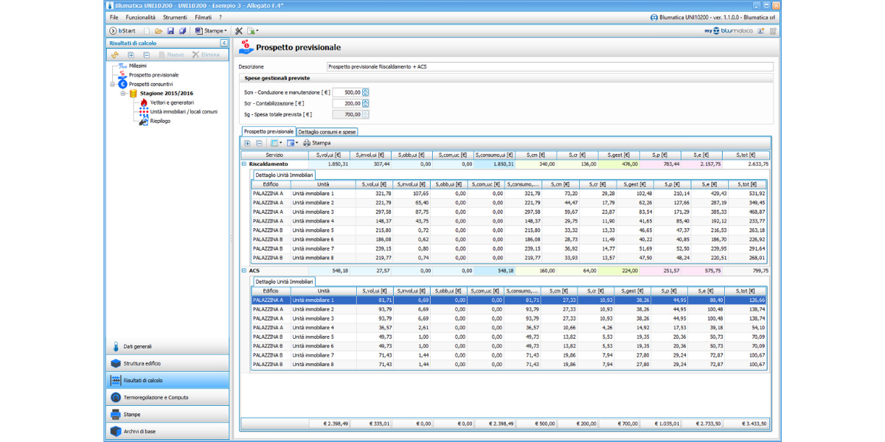The image size is (885, 442).
Task: Collapse the ACS row group
Action: (x=244, y=270)
